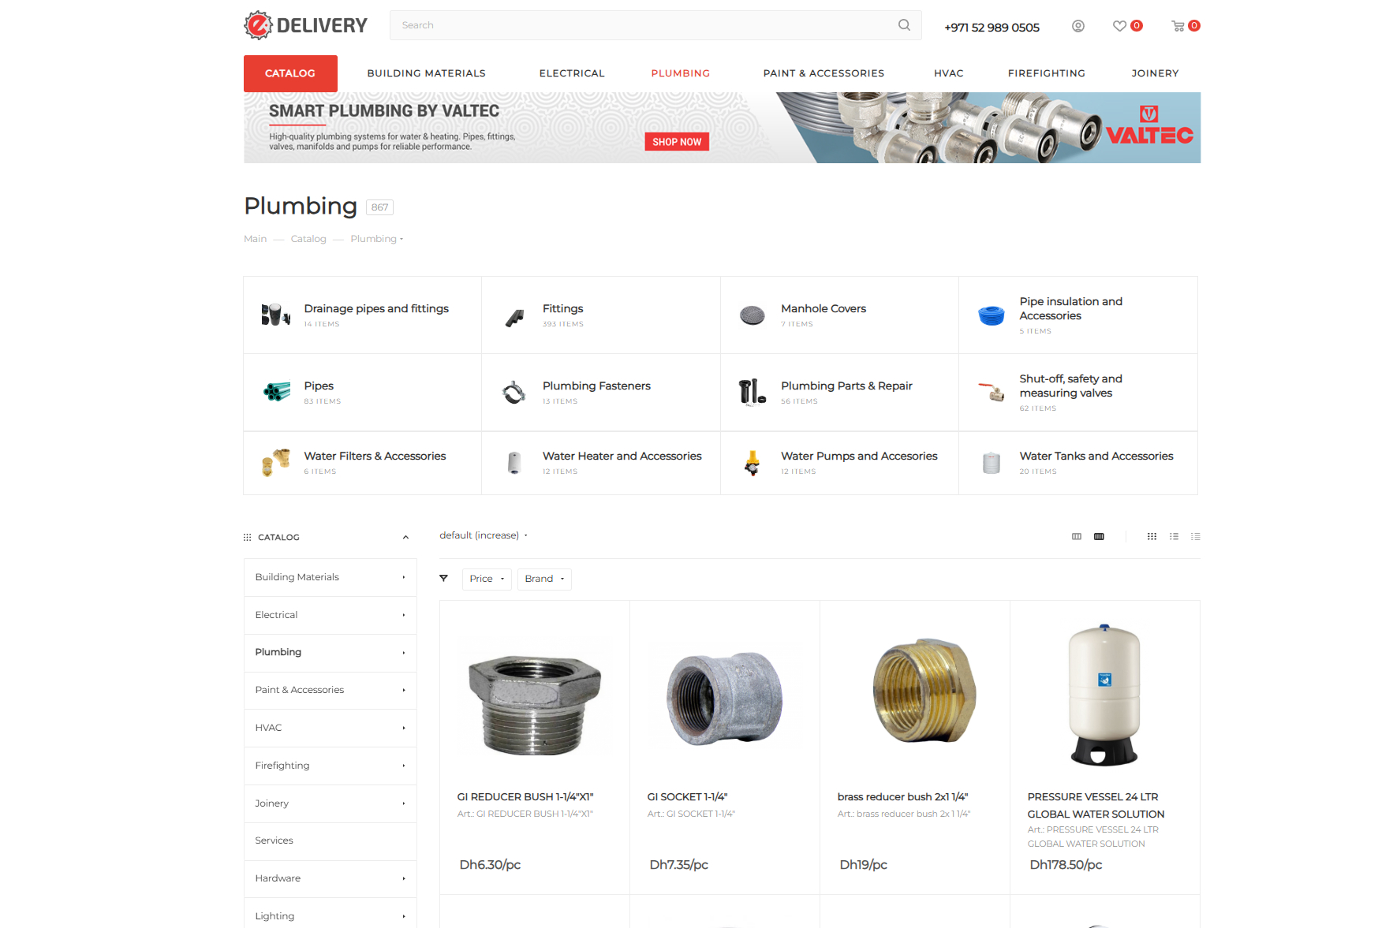Open the wishlist heart icon

(1119, 26)
